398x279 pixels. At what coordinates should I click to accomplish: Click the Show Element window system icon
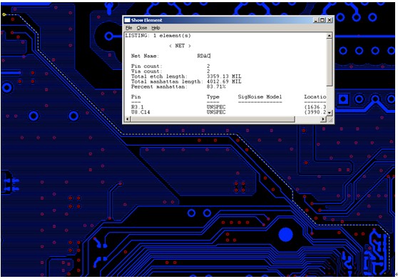(127, 20)
